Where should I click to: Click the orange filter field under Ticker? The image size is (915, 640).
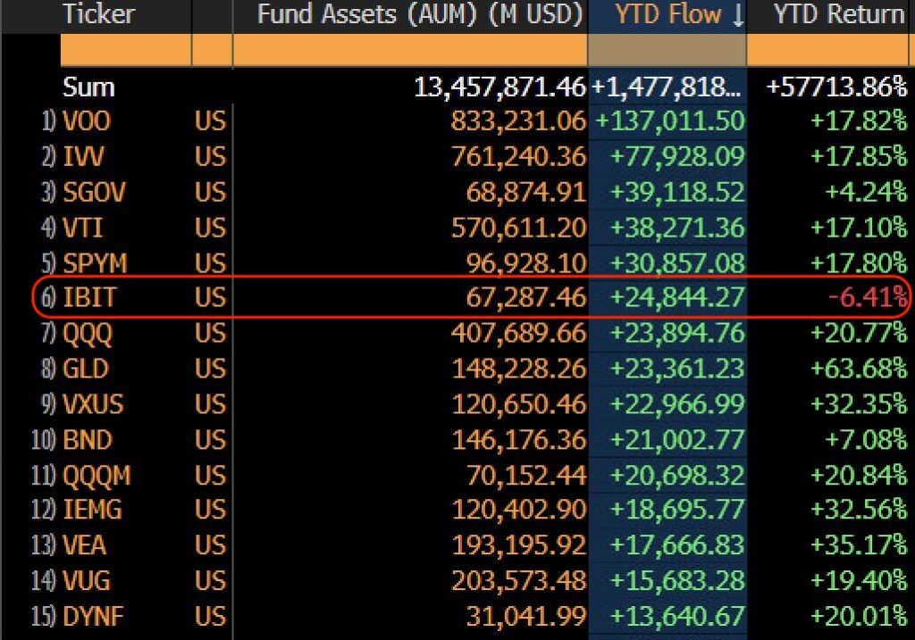coord(125,50)
